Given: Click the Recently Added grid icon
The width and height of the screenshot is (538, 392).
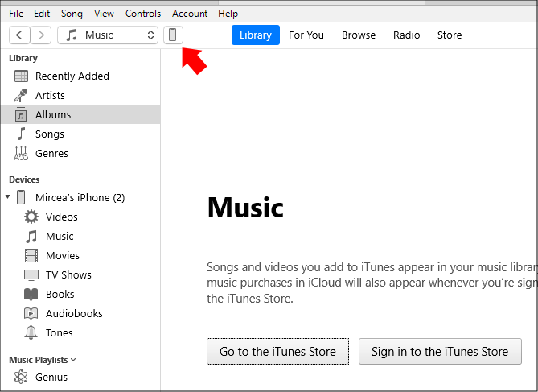Looking at the screenshot, I should coord(21,76).
